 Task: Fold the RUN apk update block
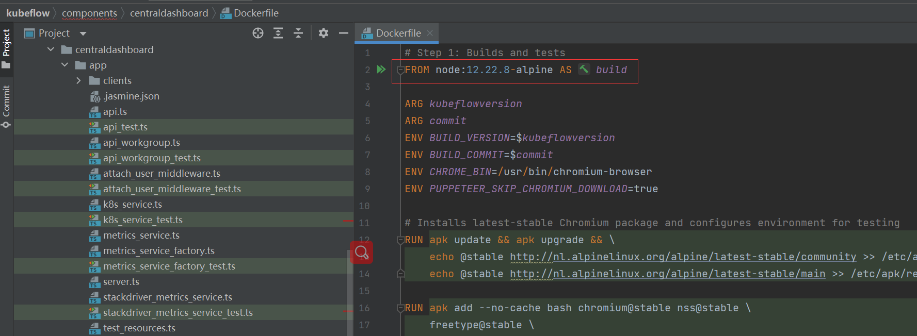click(x=400, y=240)
